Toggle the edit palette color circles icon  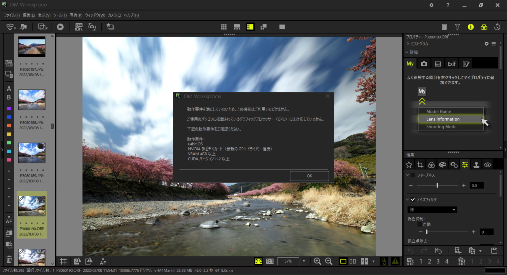pyautogui.click(x=484, y=27)
